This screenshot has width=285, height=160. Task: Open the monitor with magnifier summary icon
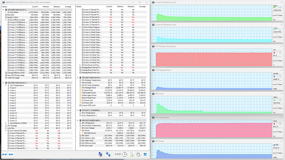pyautogui.click(x=100, y=154)
